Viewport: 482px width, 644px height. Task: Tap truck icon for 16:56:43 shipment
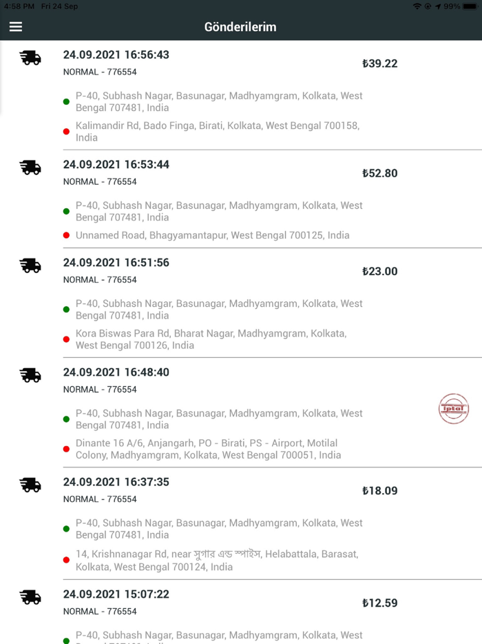(x=30, y=58)
